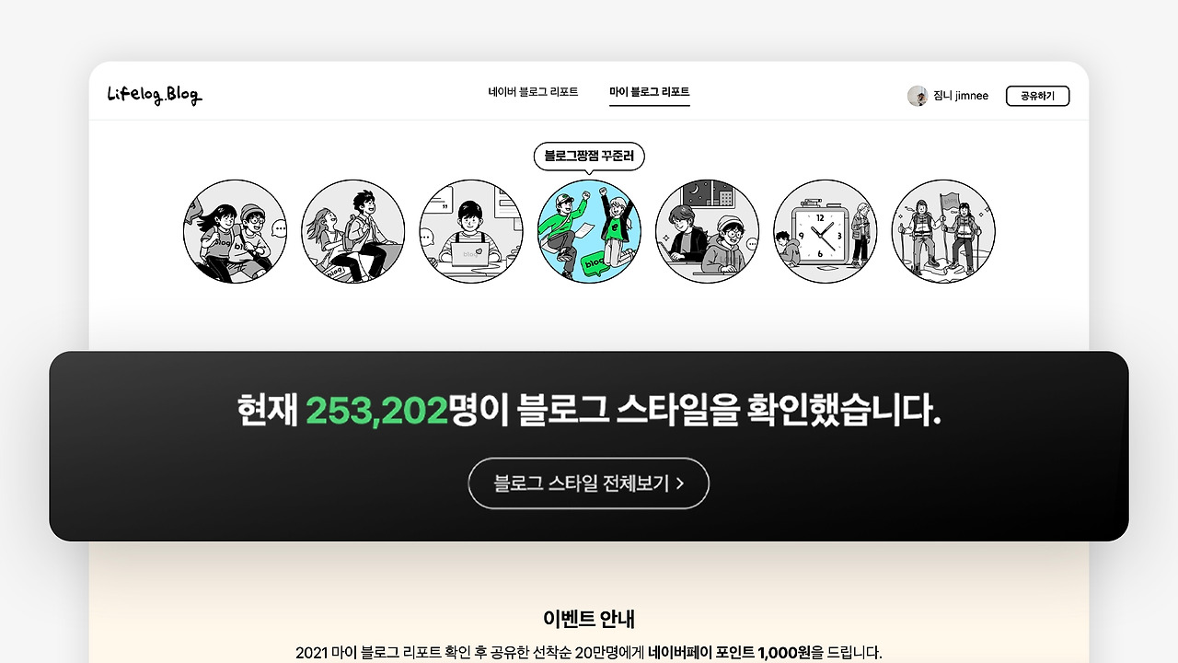Select the colored green jumping duo illustration
The width and height of the screenshot is (1178, 663).
tap(589, 231)
